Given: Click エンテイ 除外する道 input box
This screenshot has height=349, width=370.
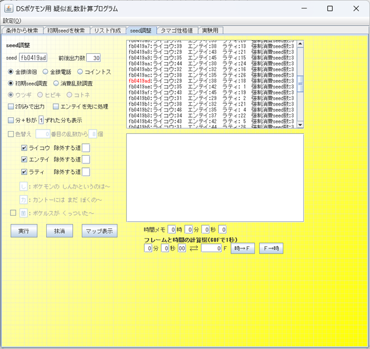Looking at the screenshot, I should pos(86,159).
